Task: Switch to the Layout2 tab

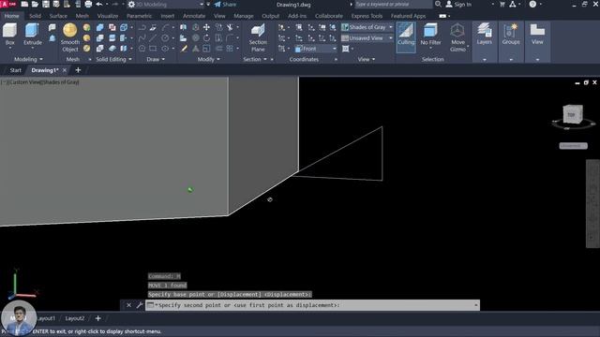Action: 75,318
